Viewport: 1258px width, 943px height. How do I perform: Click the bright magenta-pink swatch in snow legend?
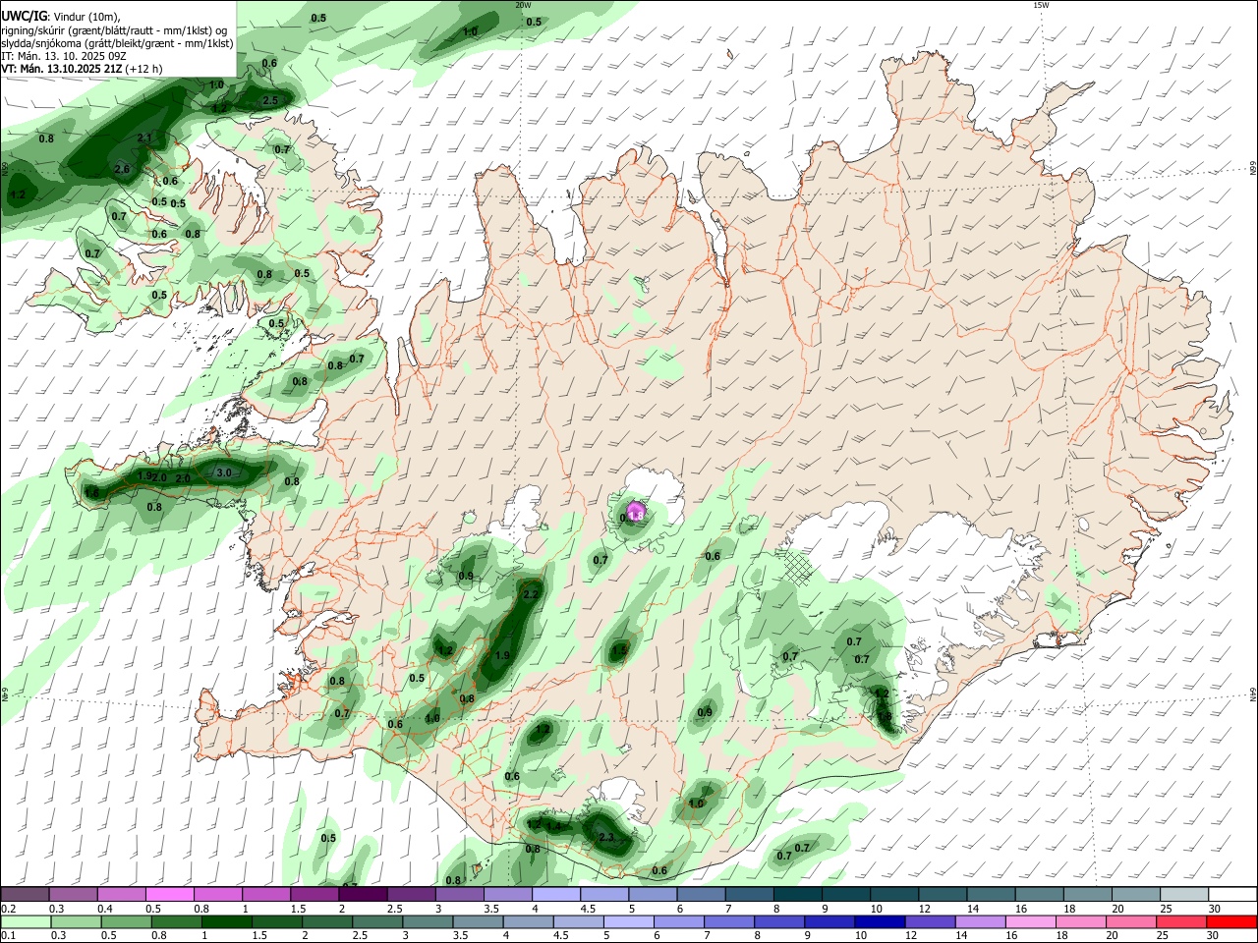169,894
